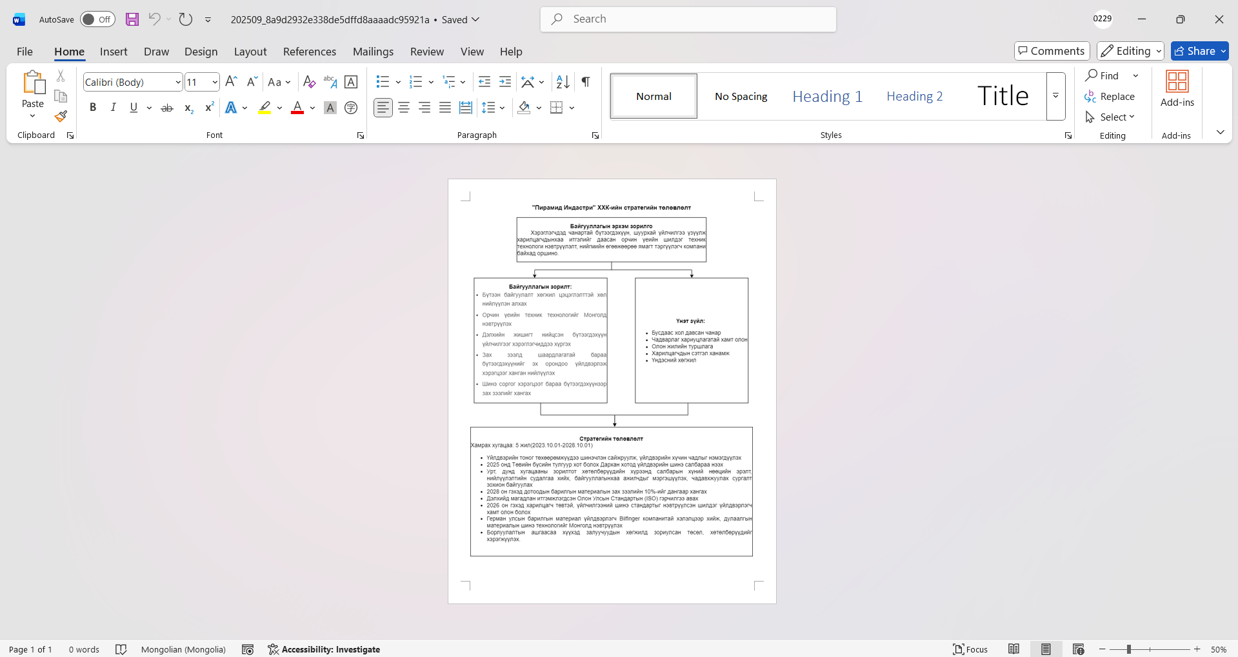
Task: Open the References tab
Action: pyautogui.click(x=309, y=52)
